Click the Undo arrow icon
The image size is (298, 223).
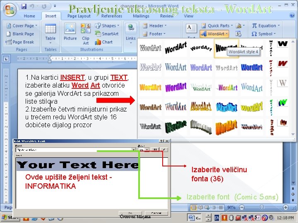click(x=32, y=6)
